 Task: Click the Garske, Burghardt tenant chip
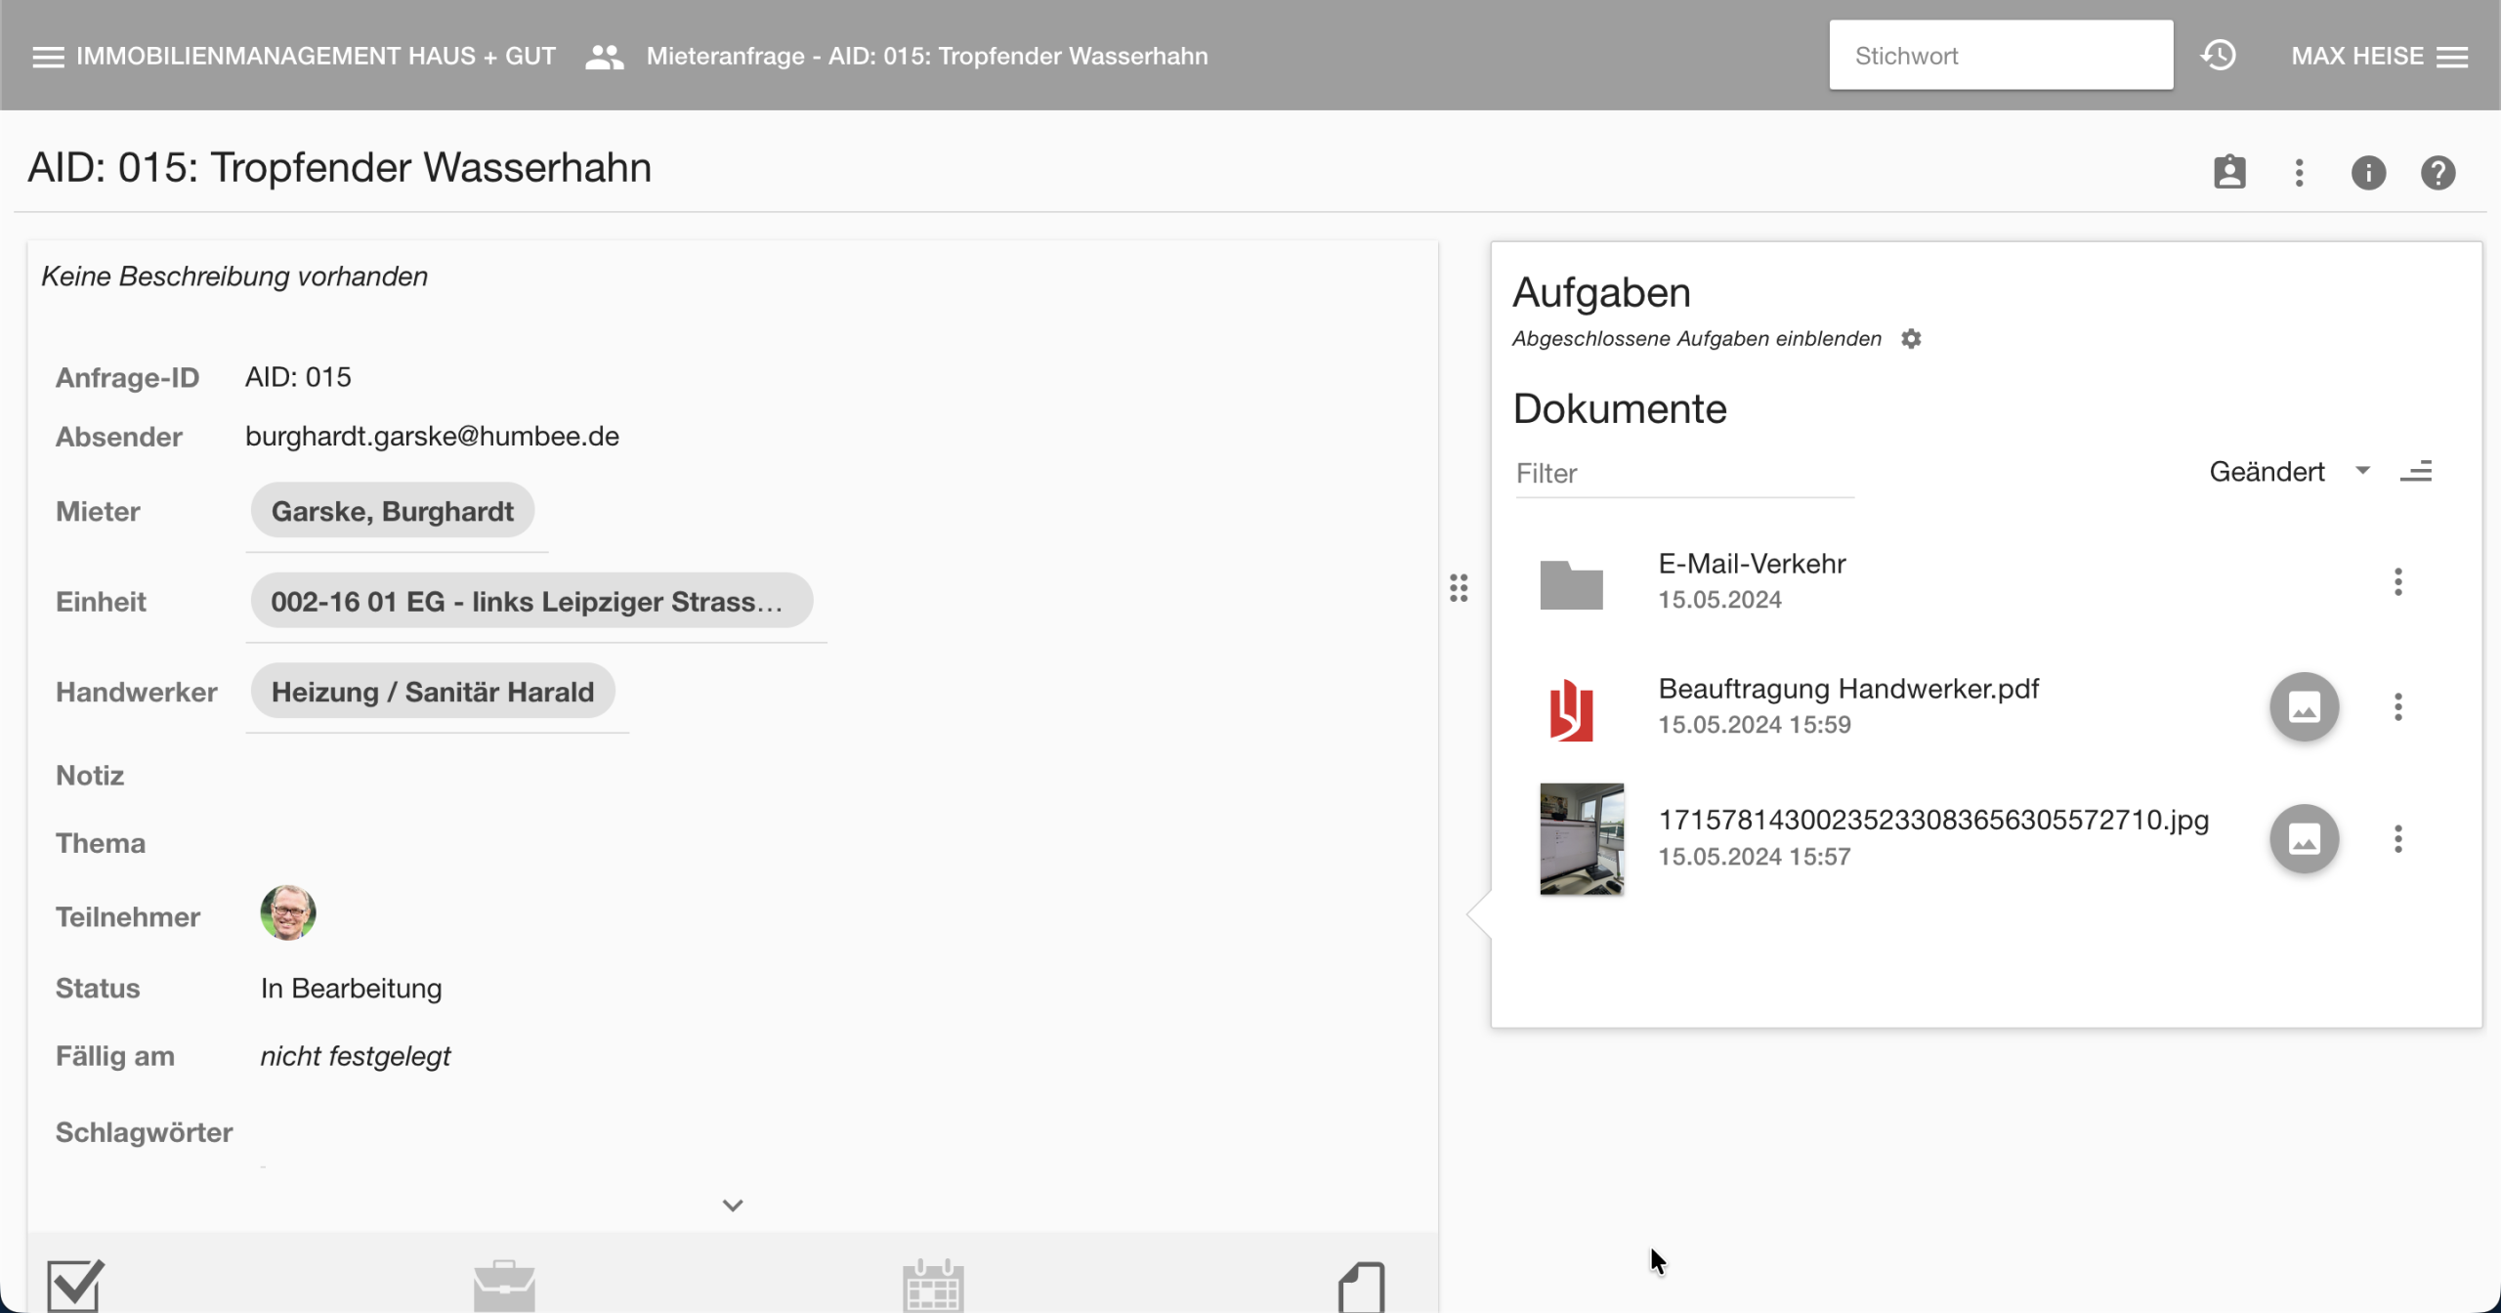392,511
